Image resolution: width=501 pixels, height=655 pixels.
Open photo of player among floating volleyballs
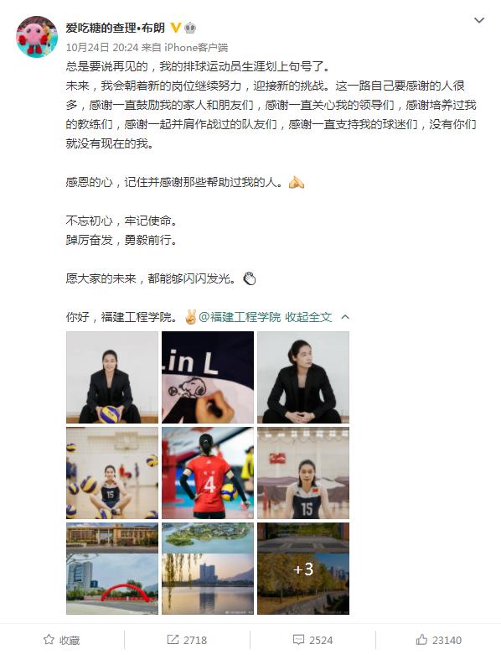(112, 473)
